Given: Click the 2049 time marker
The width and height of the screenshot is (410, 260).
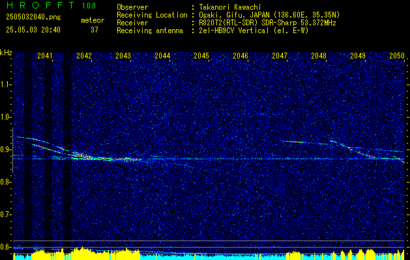Looking at the screenshot, I should [x=358, y=56].
